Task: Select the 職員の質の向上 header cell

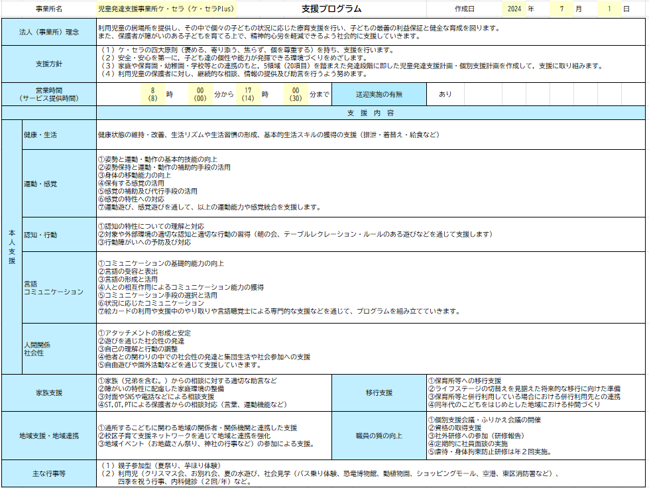Action: (379, 436)
